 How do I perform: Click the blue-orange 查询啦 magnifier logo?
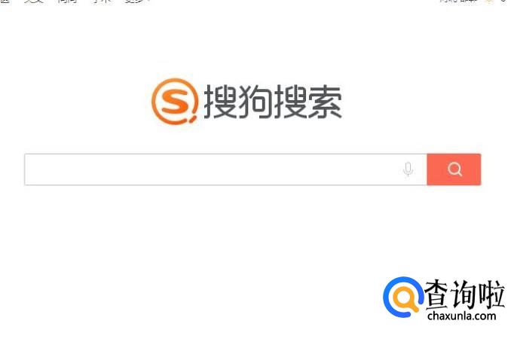pyautogui.click(x=403, y=298)
